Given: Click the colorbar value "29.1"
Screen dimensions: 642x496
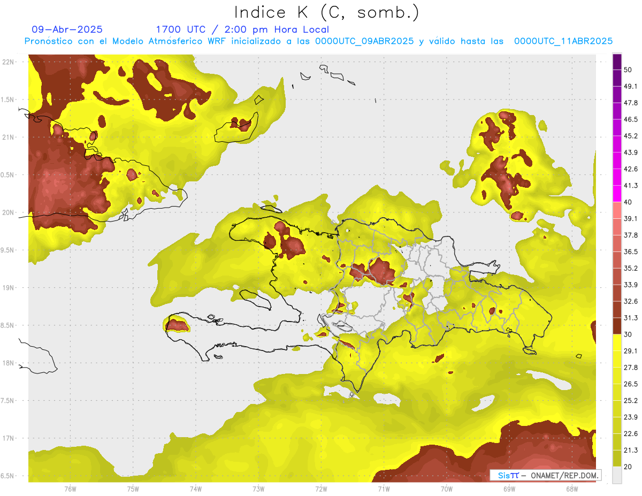Looking at the screenshot, I should [630, 351].
